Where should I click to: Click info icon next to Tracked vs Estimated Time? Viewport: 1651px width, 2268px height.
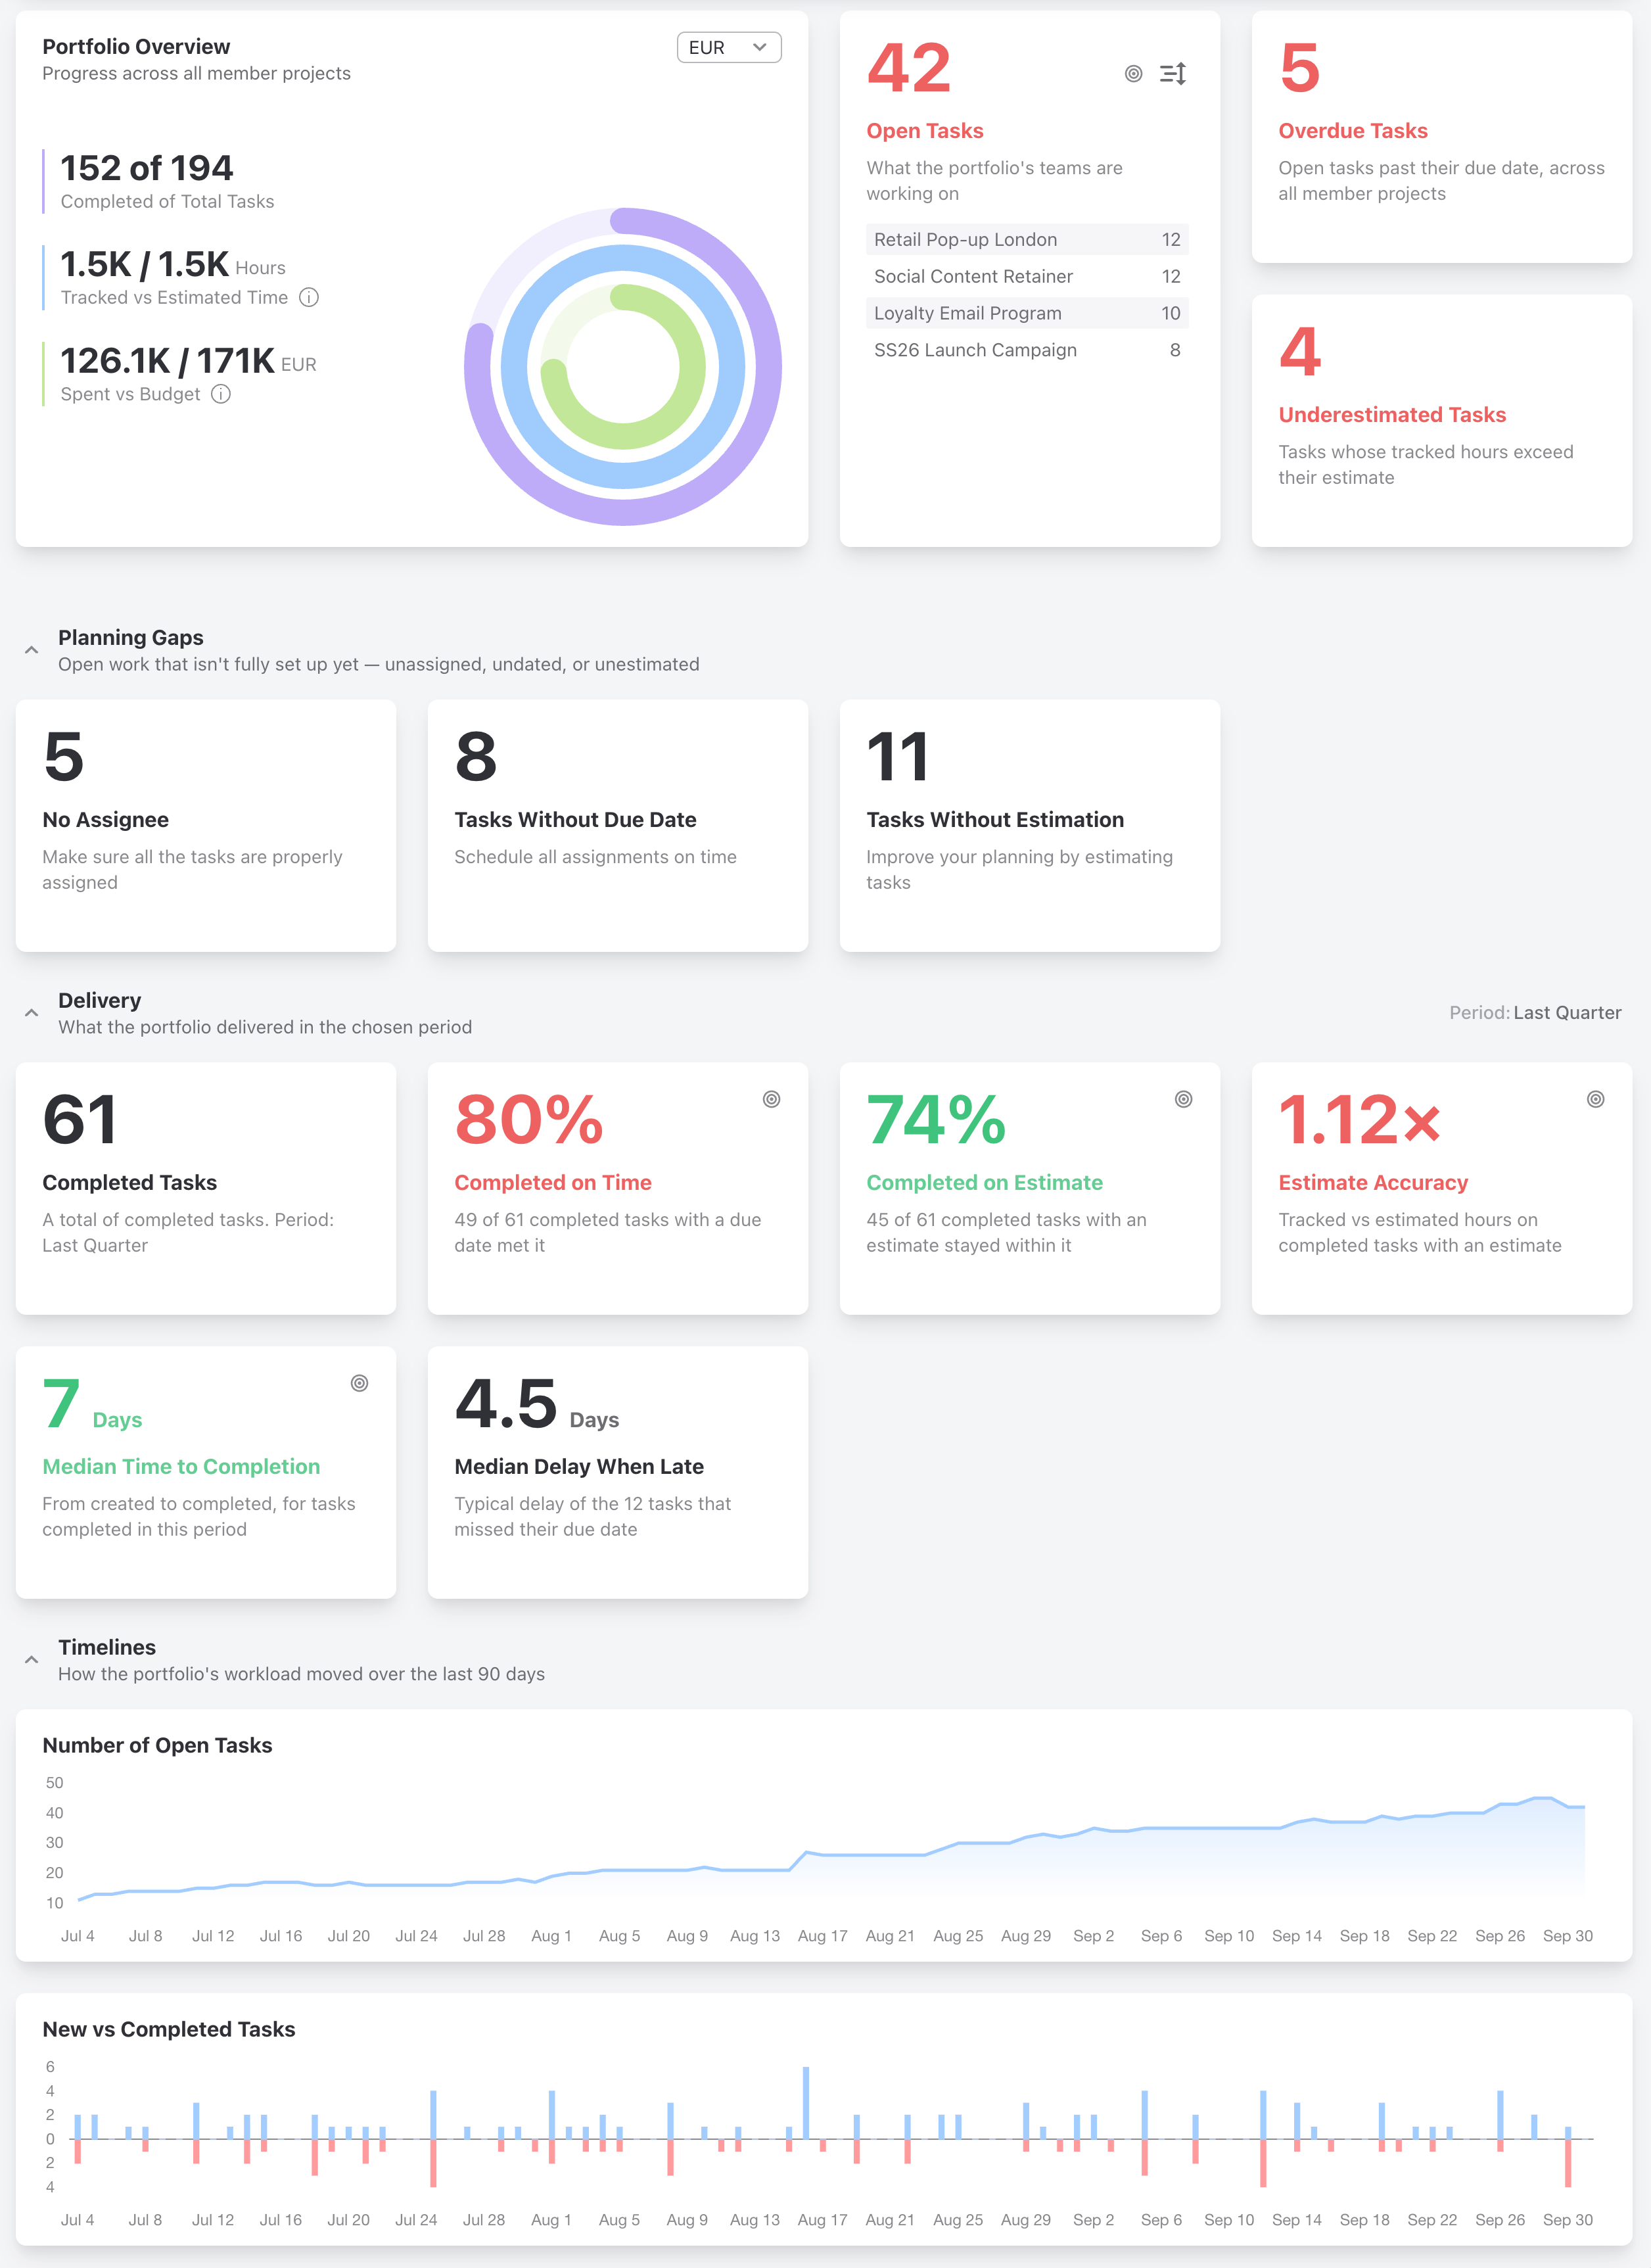pyautogui.click(x=309, y=297)
